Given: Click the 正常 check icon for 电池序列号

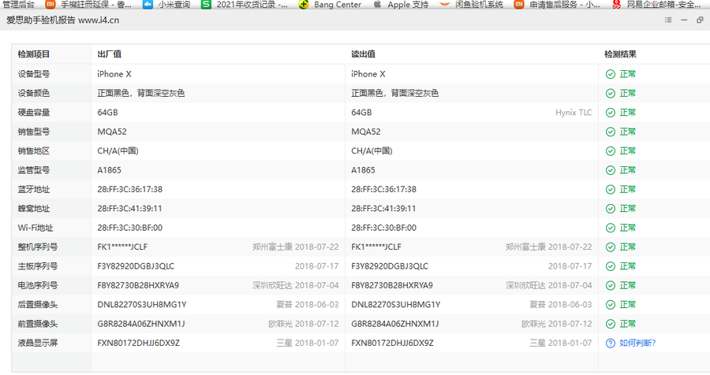Looking at the screenshot, I should (611, 285).
